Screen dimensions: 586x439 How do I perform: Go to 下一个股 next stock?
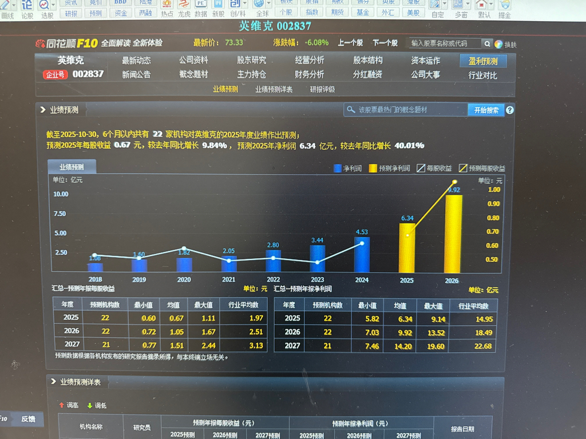(x=385, y=43)
